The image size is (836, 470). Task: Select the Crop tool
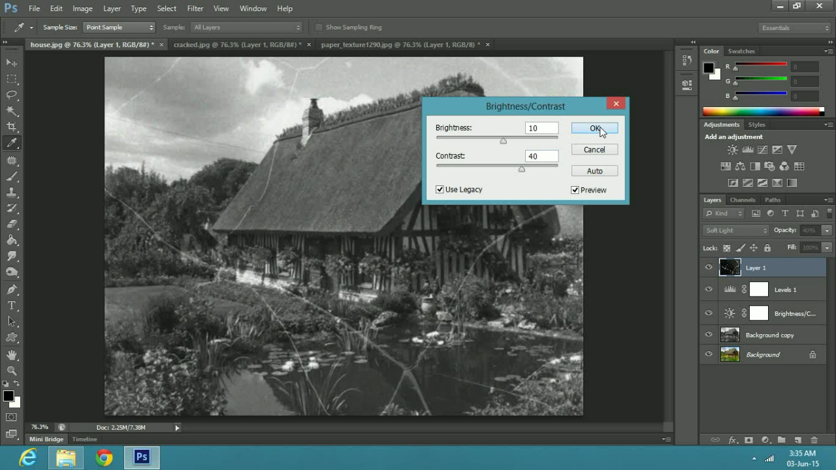click(x=12, y=127)
